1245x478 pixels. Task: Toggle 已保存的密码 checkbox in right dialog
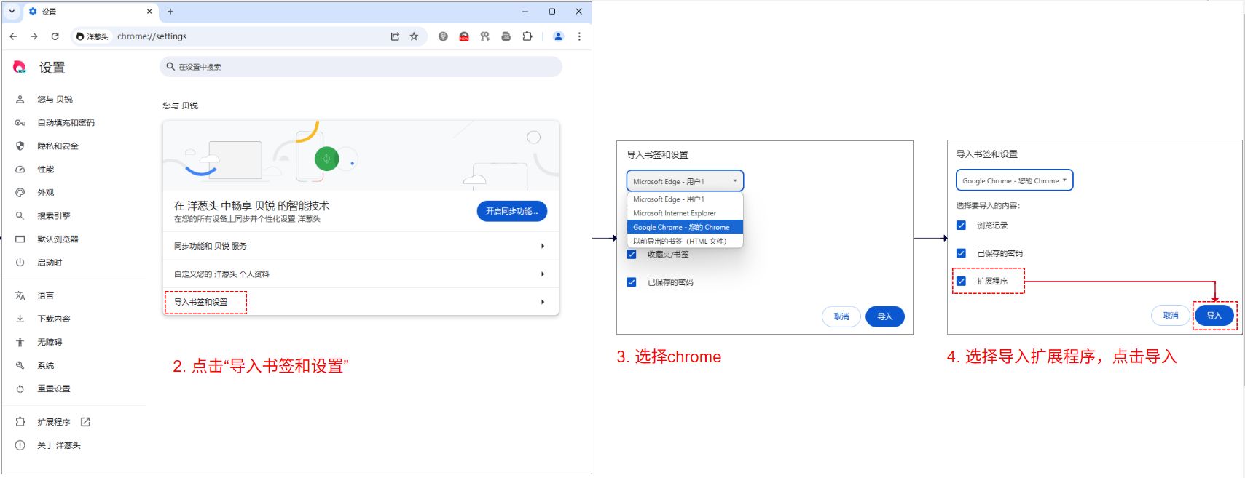tap(961, 253)
